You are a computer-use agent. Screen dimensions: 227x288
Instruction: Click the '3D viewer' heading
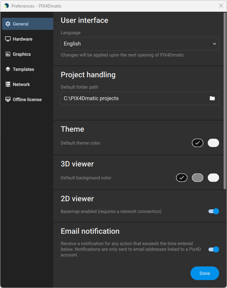point(77,164)
